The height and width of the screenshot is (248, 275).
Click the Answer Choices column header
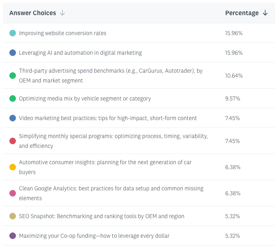[x=33, y=13]
